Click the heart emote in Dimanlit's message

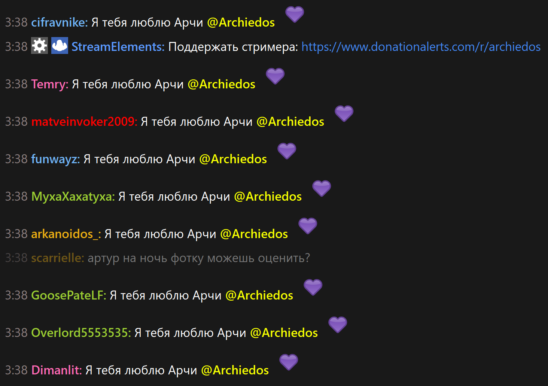(x=289, y=362)
